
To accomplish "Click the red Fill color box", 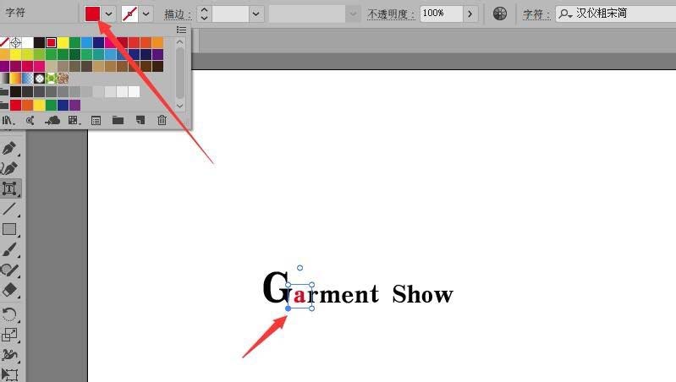I will pyautogui.click(x=92, y=14).
